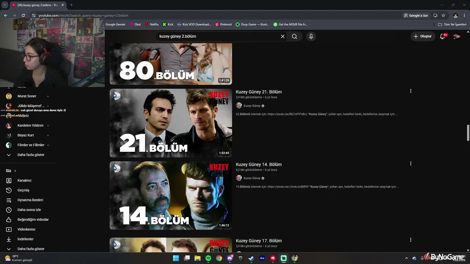Open Kick bookmark
This screenshot has height=264, width=470.
(168, 25)
